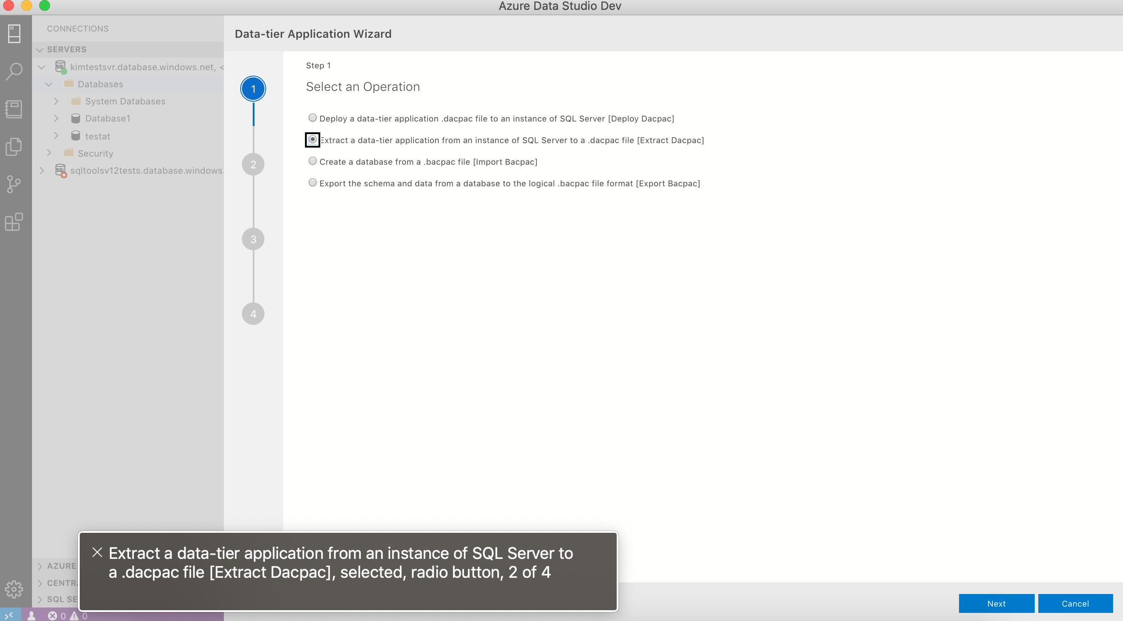Open the Explorer view in the sidebar
The height and width of the screenshot is (621, 1123).
(14, 147)
